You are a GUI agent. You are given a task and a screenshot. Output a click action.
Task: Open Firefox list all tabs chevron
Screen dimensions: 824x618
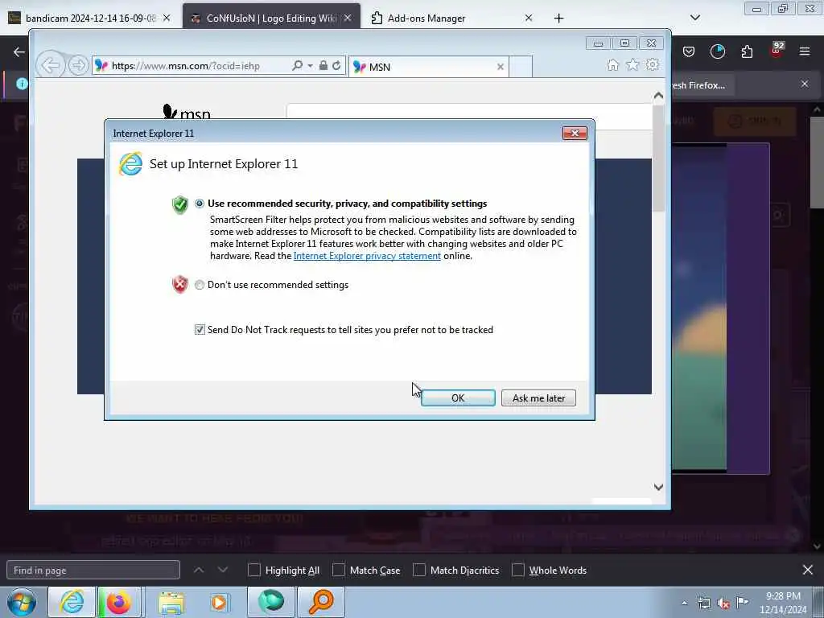coord(694,18)
